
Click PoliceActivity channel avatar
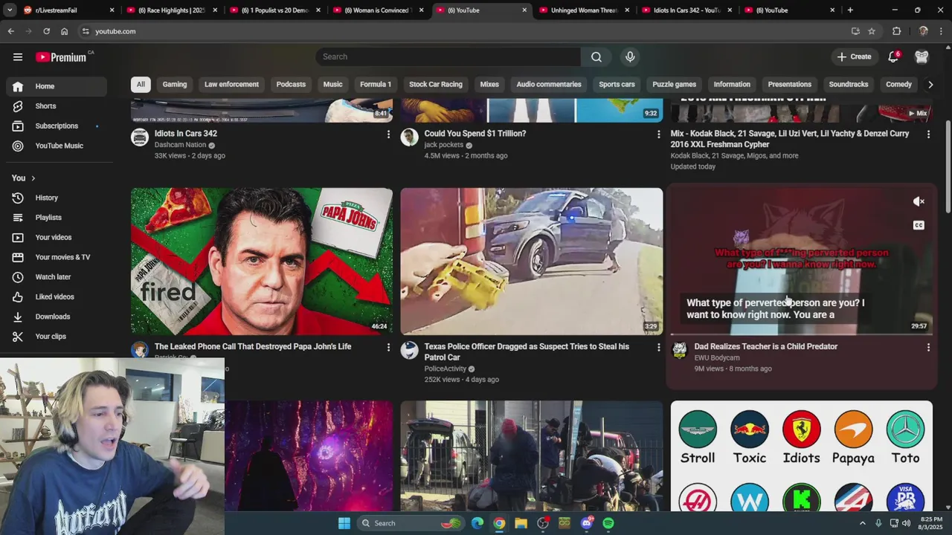409,350
